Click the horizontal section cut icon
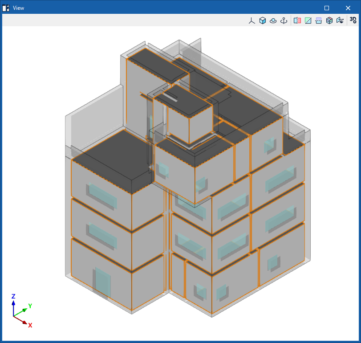Screen dimensions: 361x343 tap(319, 21)
